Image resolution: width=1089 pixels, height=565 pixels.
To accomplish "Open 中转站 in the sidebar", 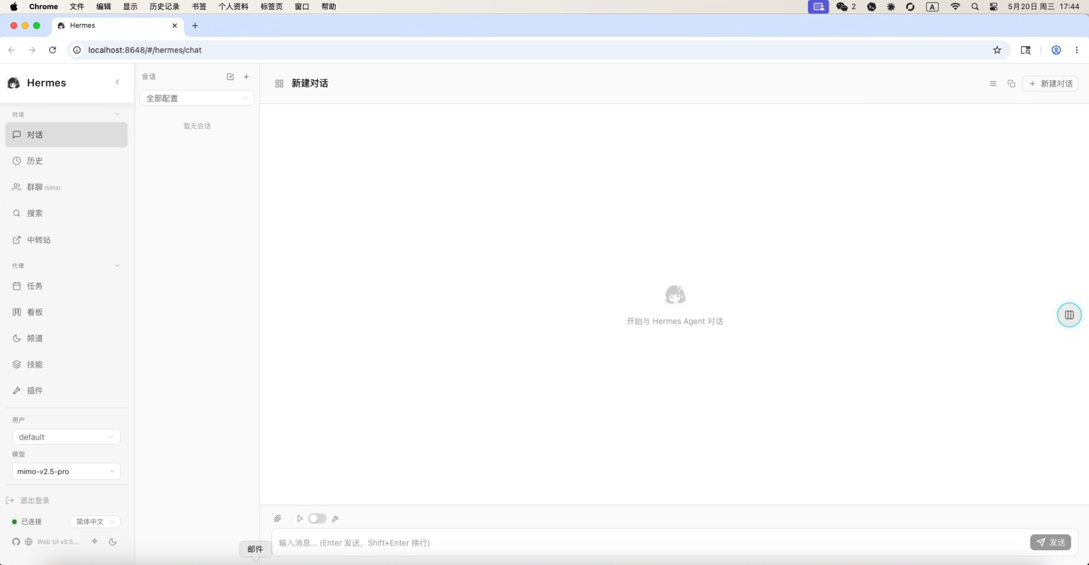I will click(66, 240).
